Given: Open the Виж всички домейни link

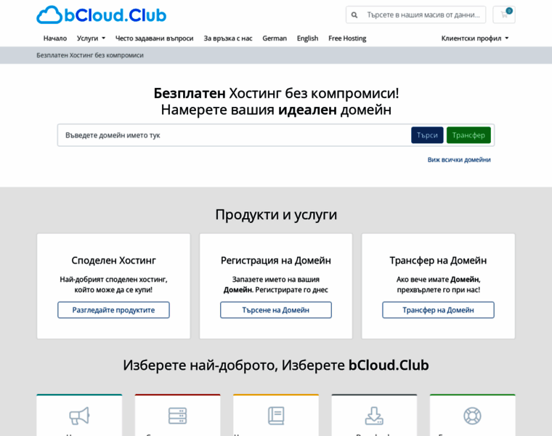Looking at the screenshot, I should tap(459, 160).
